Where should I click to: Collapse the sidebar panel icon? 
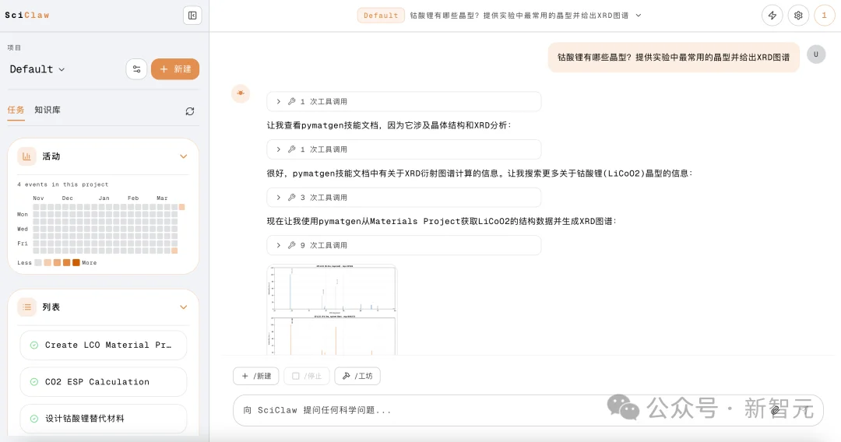point(192,16)
